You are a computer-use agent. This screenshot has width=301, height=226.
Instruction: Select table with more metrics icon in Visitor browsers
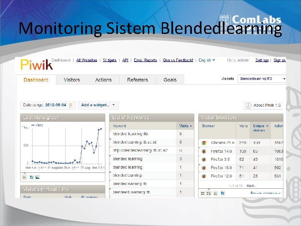pos(209,193)
